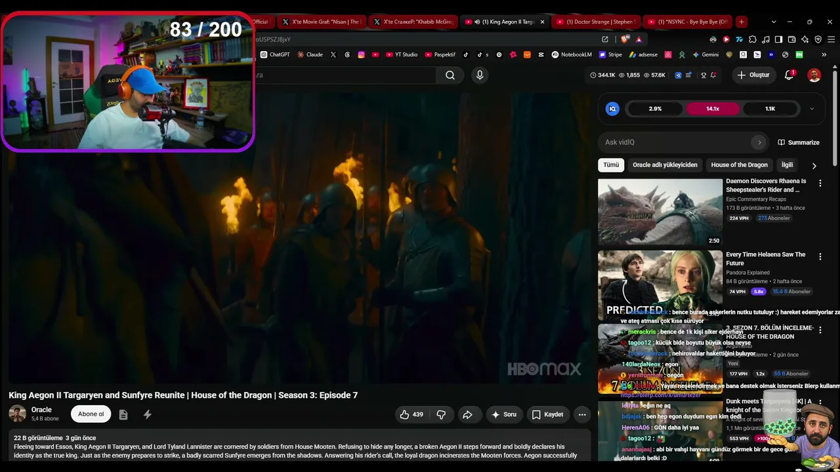Viewport: 840px width, 472px height.
Task: Click the lightning bolt icon beside Abone ol
Action: 148,414
